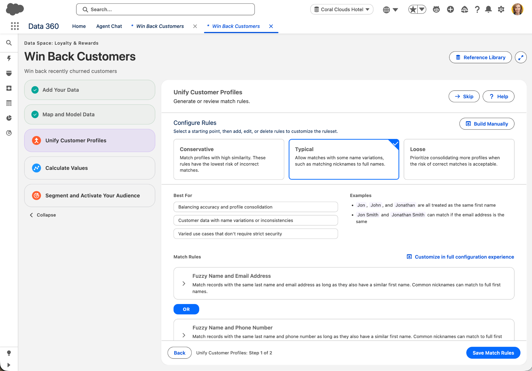Screen dimensions: 532x371
Task: Save Match Rules
Action: [x=493, y=353]
